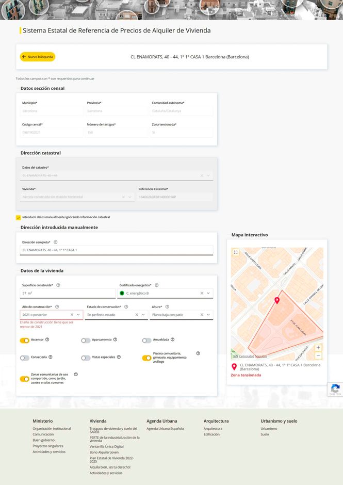The height and width of the screenshot is (485, 343).
Task: Click the red location pin on map
Action: [x=277, y=300]
